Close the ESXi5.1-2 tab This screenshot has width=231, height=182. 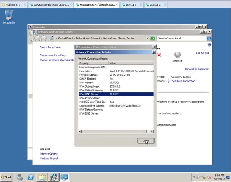pyautogui.click(x=165, y=5)
